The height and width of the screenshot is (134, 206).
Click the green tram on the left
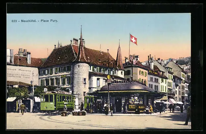click(57, 102)
